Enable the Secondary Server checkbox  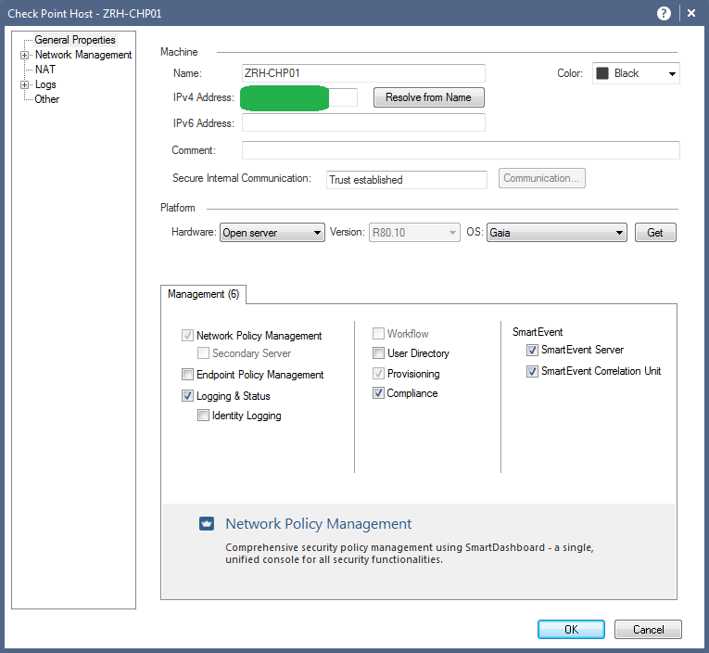pos(203,353)
